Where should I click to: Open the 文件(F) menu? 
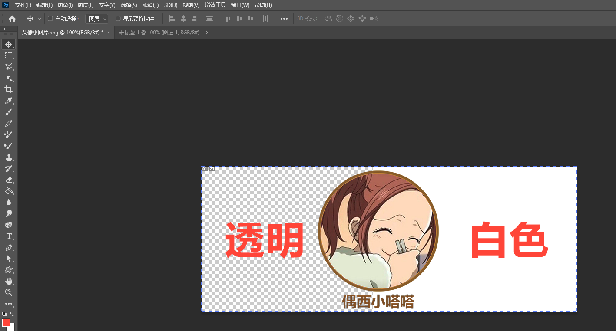pyautogui.click(x=23, y=5)
